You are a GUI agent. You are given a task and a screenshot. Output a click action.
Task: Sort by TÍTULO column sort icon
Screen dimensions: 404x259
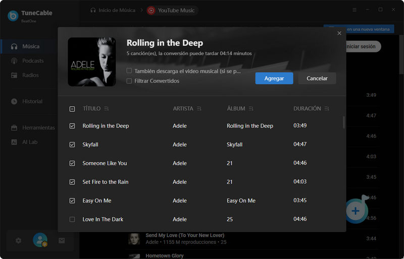(106, 109)
